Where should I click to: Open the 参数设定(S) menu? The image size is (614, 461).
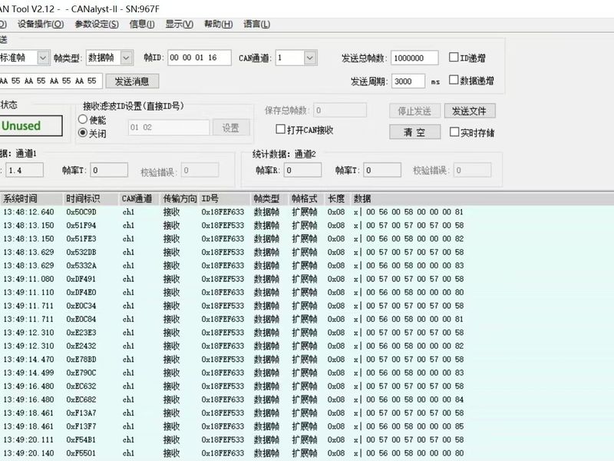[x=97, y=24]
